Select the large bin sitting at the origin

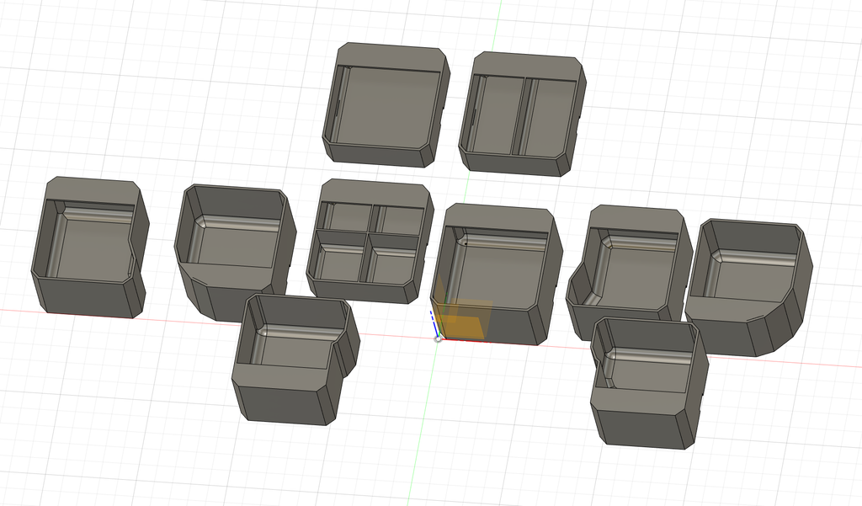(x=498, y=274)
